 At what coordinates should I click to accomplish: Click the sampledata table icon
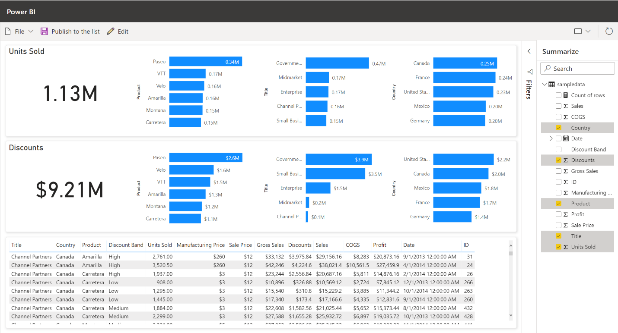[551, 85]
